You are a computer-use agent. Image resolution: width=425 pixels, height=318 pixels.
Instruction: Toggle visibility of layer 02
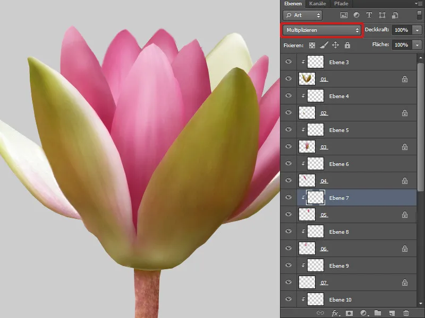point(288,112)
